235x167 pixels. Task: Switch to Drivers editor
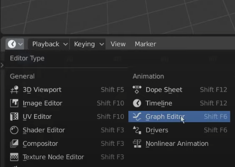179,130
